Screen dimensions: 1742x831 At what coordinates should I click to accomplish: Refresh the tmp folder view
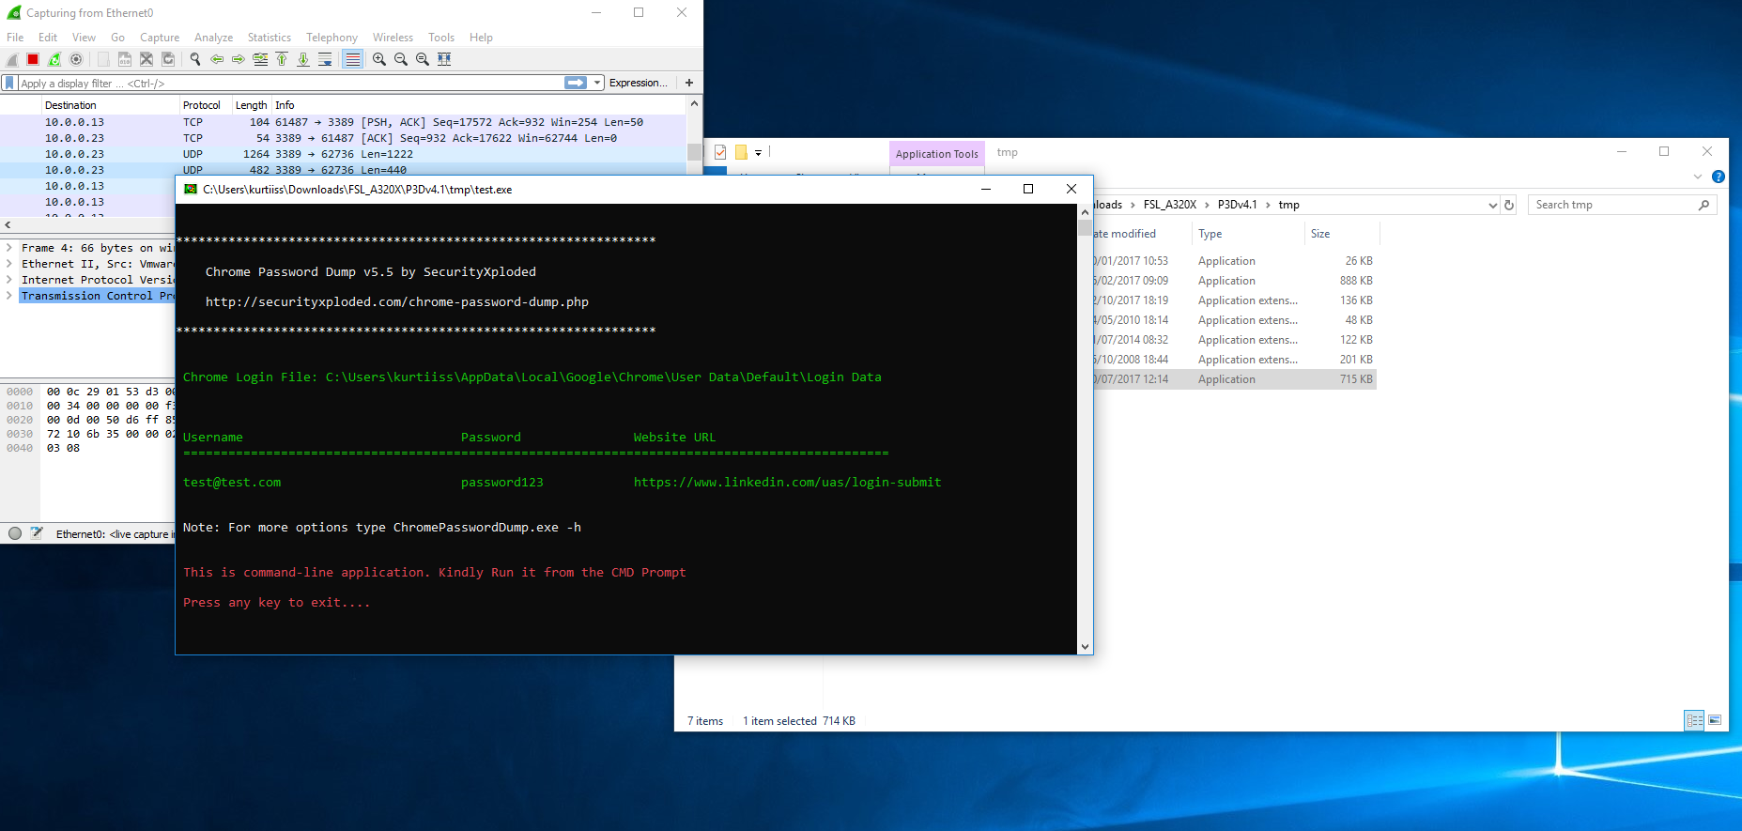[x=1509, y=205]
